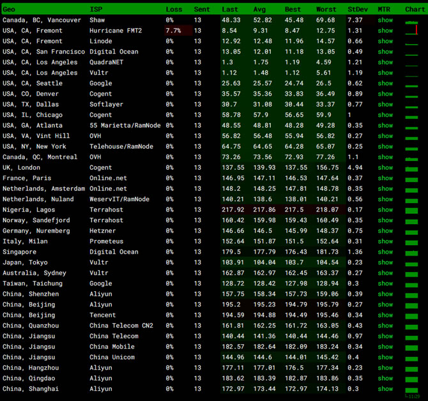
Task: Open MTR link for UK London Cogent
Action: click(385, 168)
